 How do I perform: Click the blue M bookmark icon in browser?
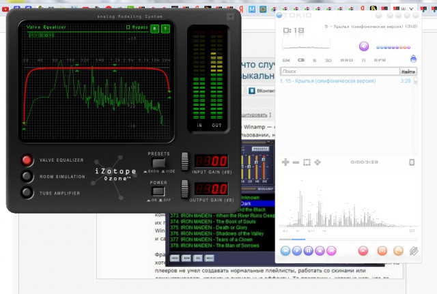point(252,10)
